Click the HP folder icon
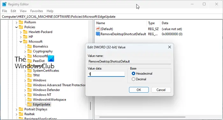Screen dimensions: 223x120 (x=25, y=37)
